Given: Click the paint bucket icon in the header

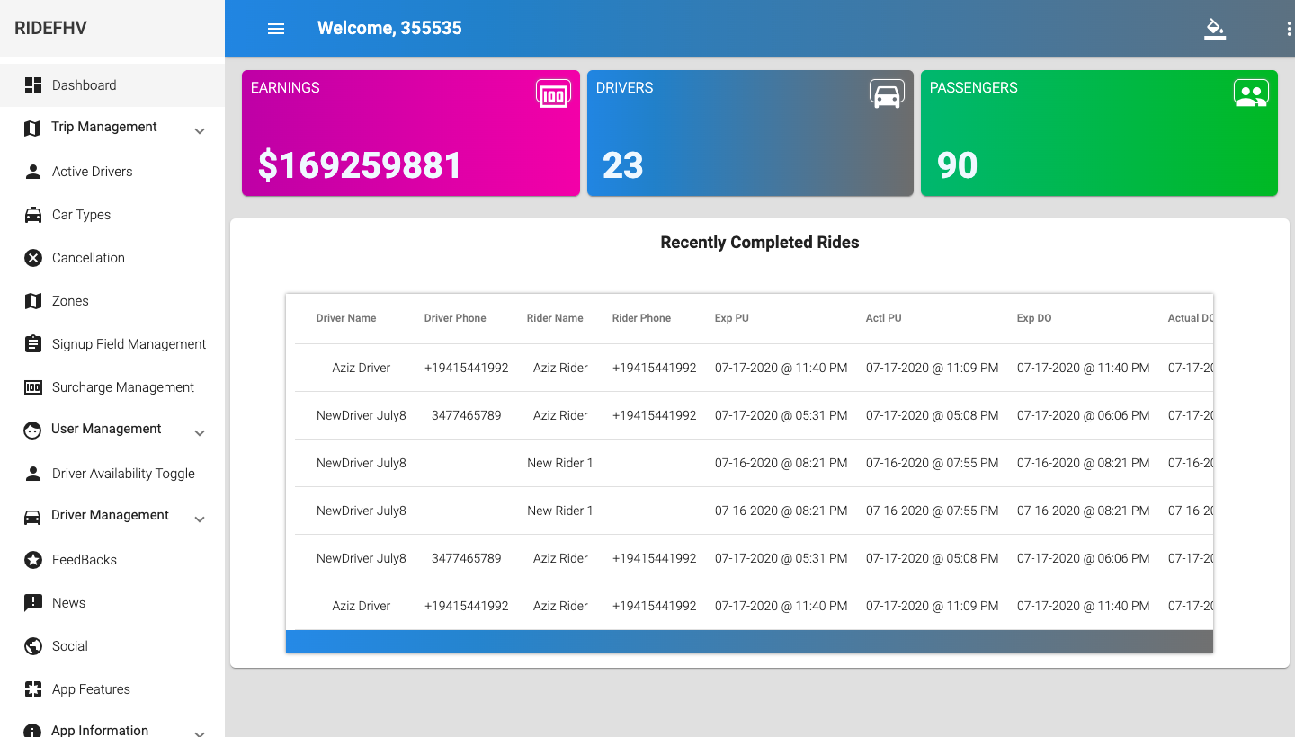Looking at the screenshot, I should (x=1215, y=28).
